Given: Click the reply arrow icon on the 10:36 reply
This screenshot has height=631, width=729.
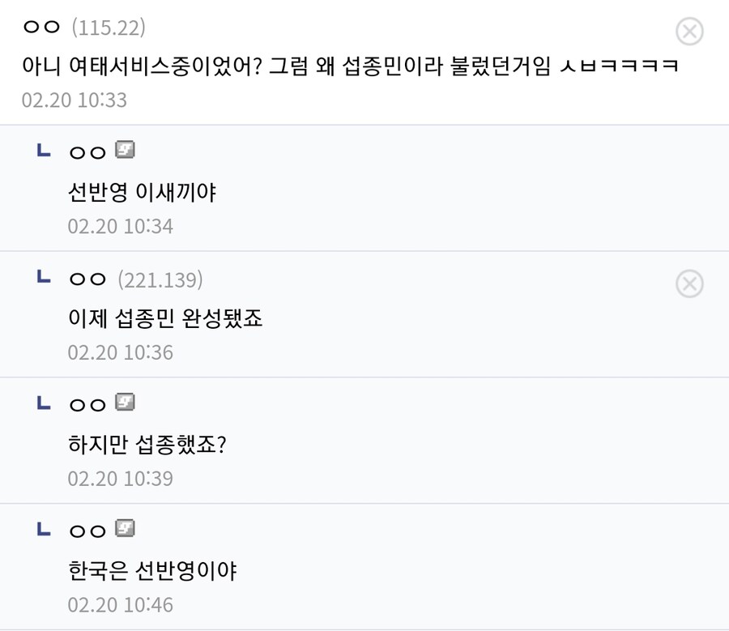Looking at the screenshot, I should click(x=44, y=277).
